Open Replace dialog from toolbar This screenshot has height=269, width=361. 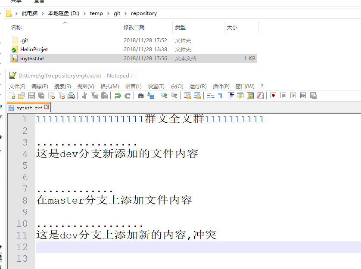[x=151, y=96]
